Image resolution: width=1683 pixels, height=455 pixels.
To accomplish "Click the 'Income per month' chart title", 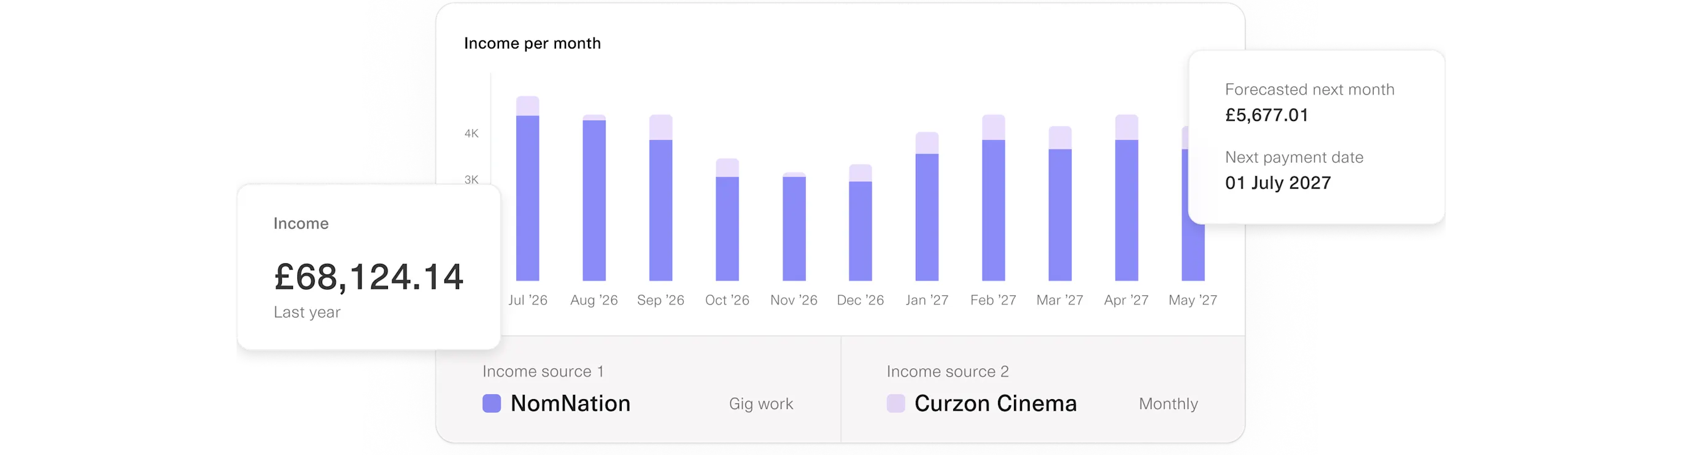I will [532, 43].
